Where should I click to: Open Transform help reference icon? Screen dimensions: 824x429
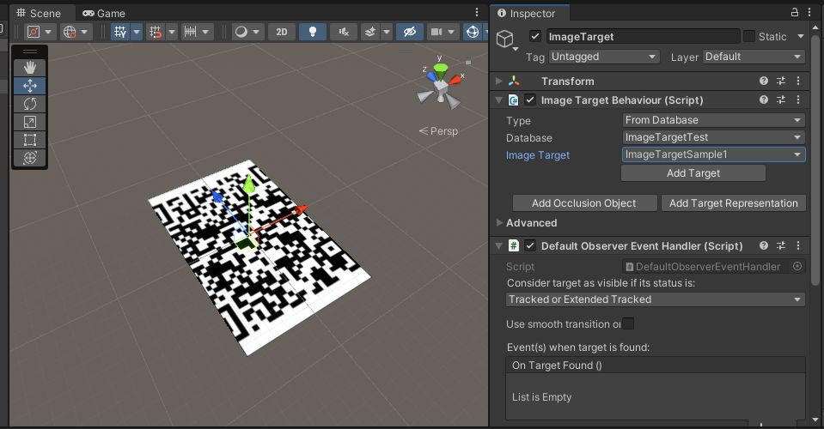764,81
